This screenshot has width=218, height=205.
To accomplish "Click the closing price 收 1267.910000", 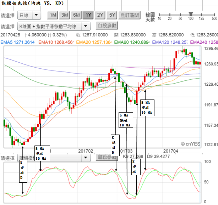I will click(92, 35).
